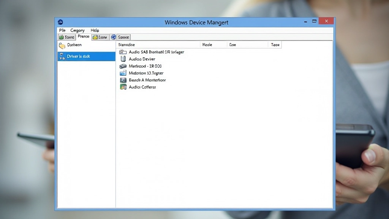The height and width of the screenshot is (219, 389).
Task: Select the Driver is duck sidebar item
Action: [x=86, y=56]
